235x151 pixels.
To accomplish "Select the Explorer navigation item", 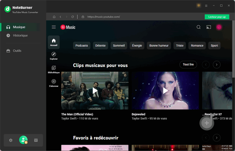I will tap(54, 56).
